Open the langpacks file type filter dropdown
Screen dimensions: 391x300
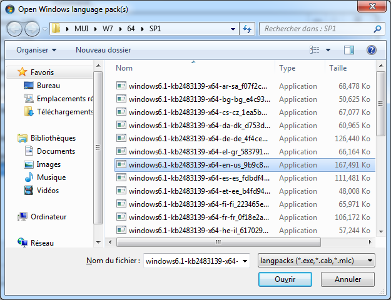click(x=317, y=261)
